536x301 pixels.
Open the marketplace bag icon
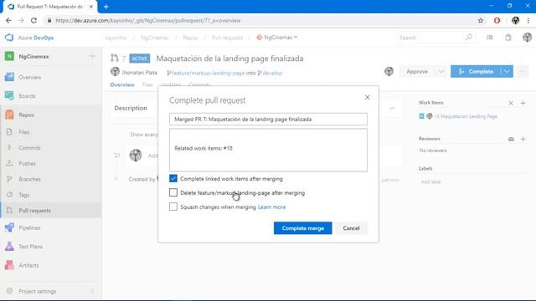508,37
